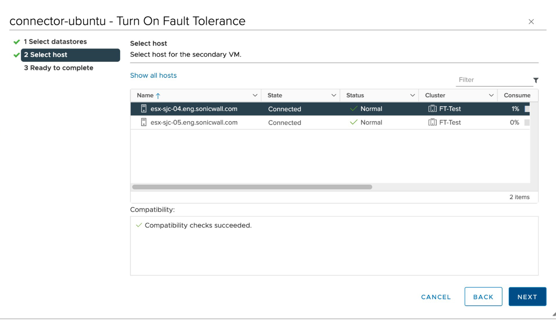Click the Back button
Viewport: 556px width, 320px height.
point(483,297)
